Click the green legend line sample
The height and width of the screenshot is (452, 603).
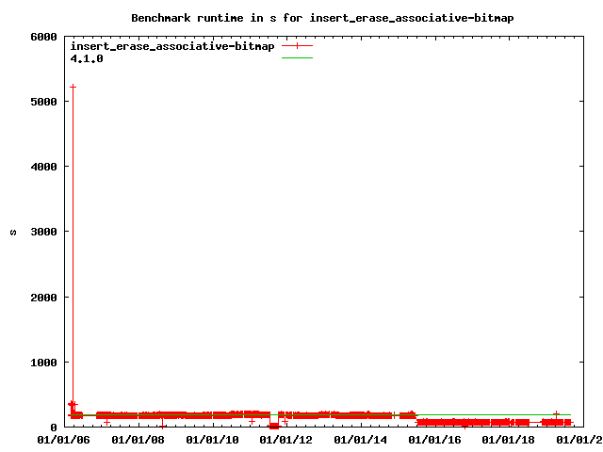point(297,57)
